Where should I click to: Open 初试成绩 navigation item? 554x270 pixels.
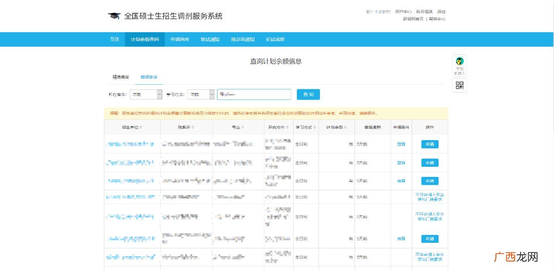pos(275,40)
